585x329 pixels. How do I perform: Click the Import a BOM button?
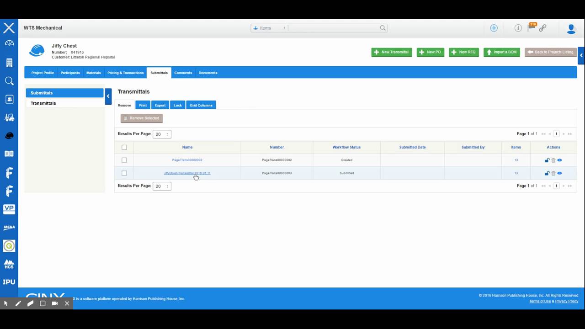501,52
